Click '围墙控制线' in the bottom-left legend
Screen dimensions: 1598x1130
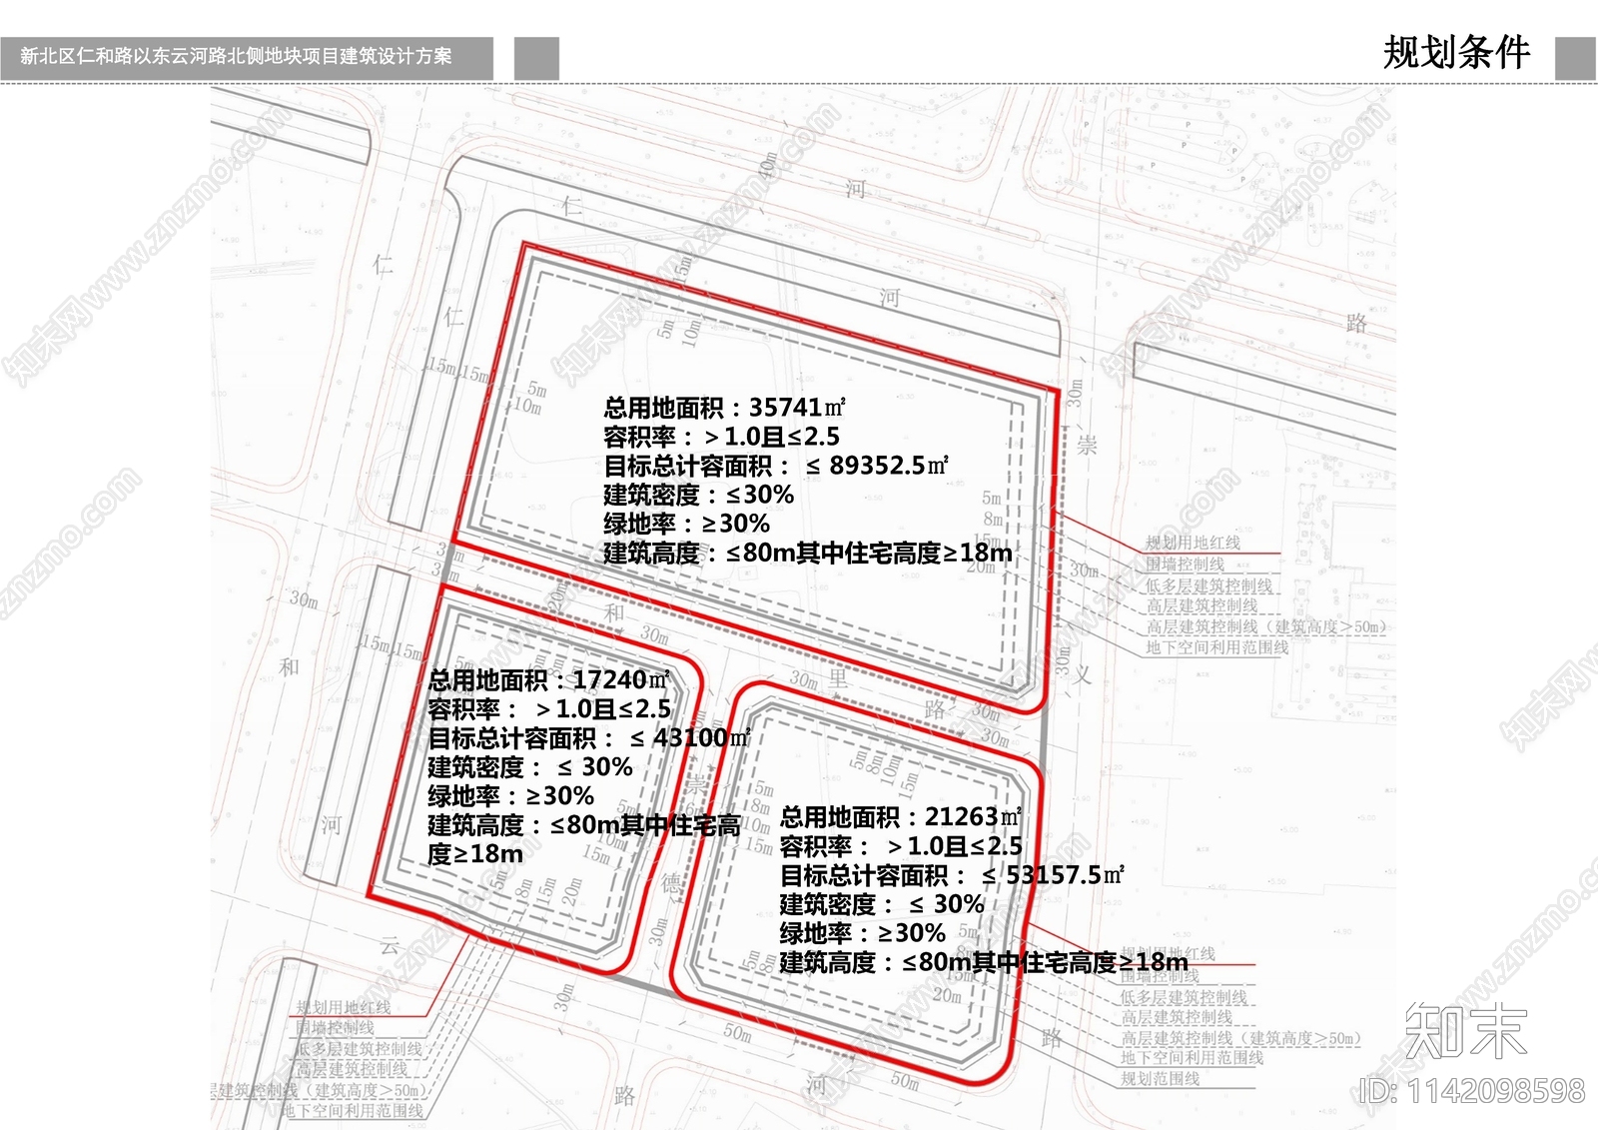coord(335,1028)
